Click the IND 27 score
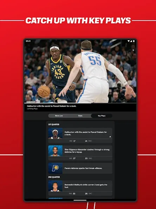 point(72,159)
